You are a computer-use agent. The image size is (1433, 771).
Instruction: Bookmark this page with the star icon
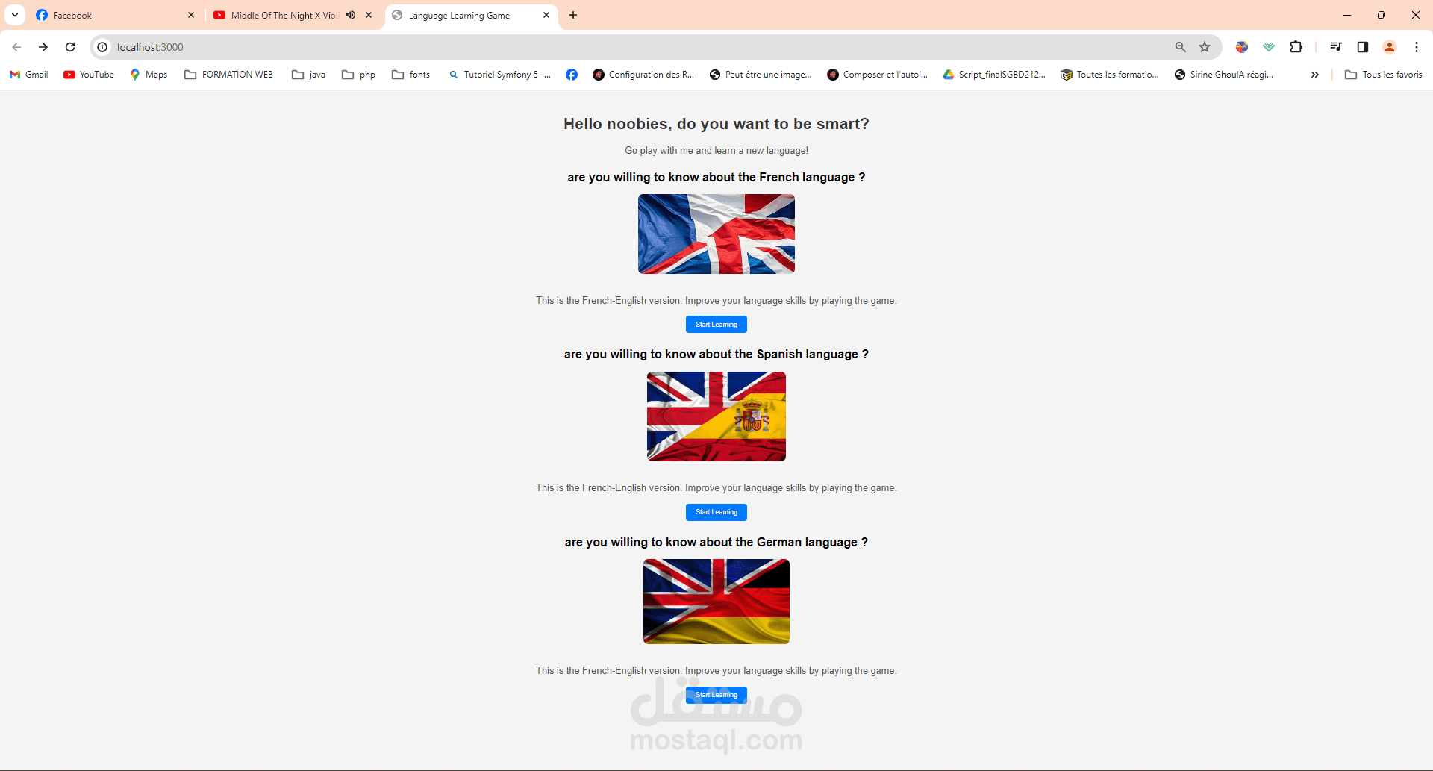click(x=1205, y=47)
